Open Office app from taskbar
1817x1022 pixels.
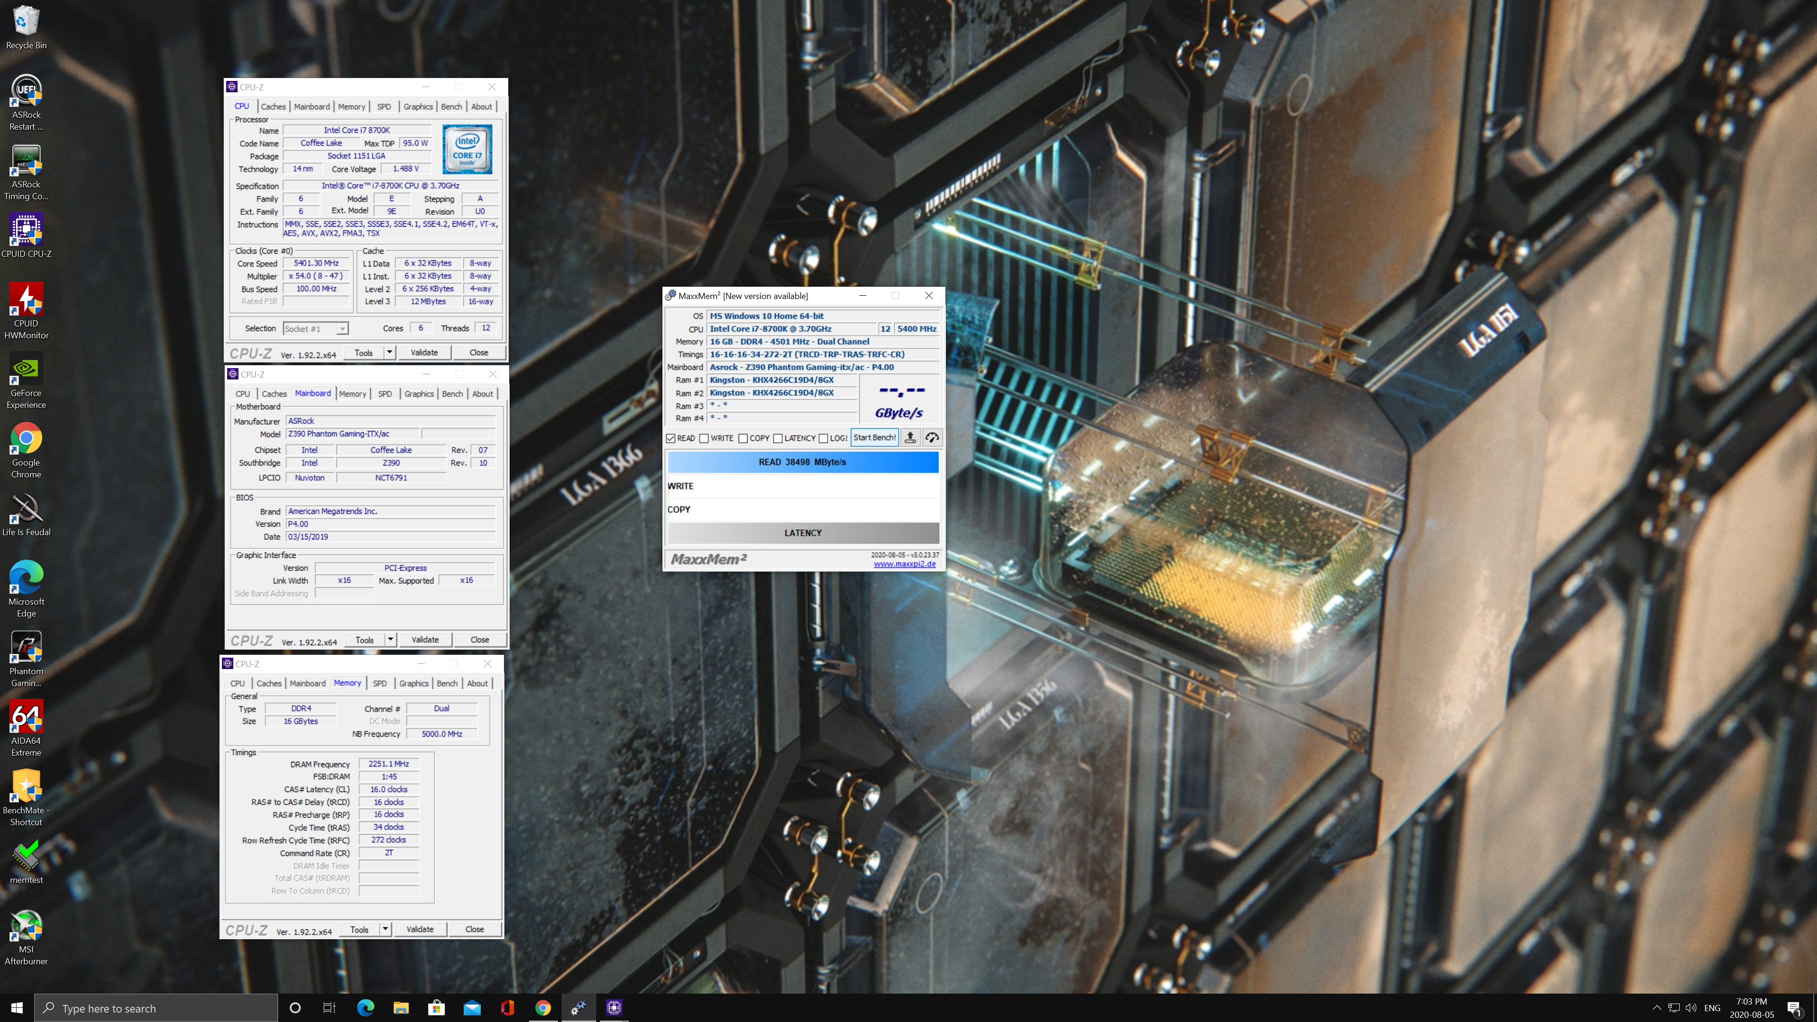click(507, 1008)
